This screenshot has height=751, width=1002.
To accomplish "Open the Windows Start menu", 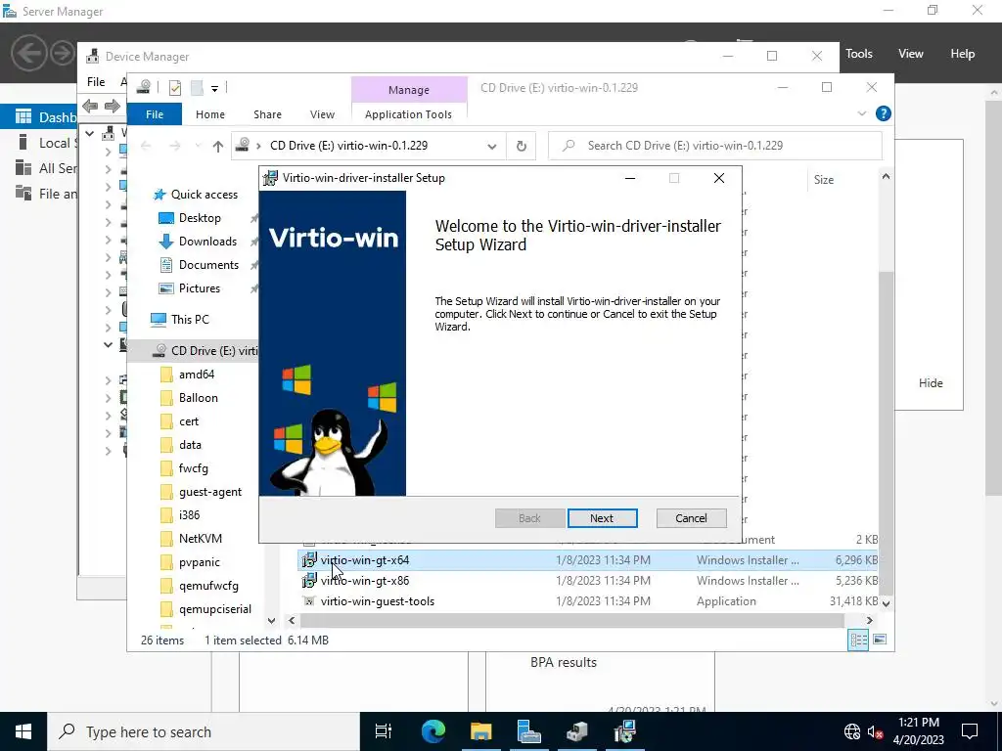I will [x=23, y=731].
